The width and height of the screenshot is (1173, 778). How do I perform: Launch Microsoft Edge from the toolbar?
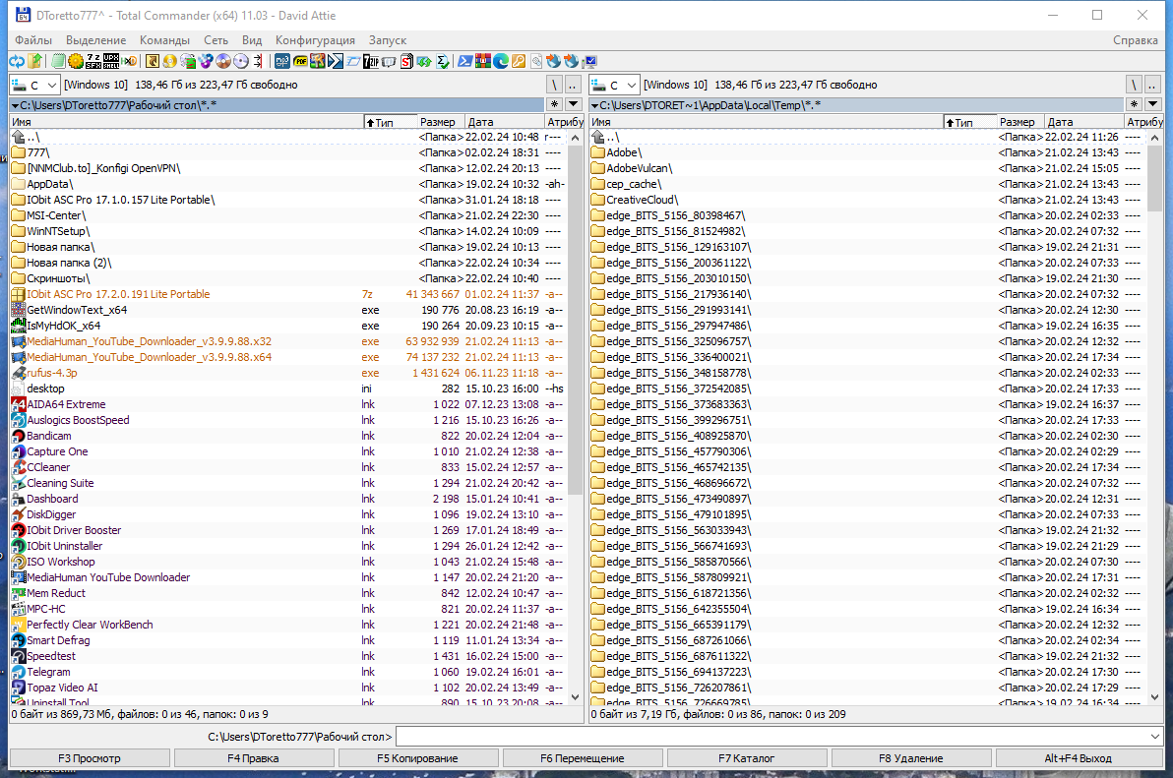pyautogui.click(x=501, y=61)
